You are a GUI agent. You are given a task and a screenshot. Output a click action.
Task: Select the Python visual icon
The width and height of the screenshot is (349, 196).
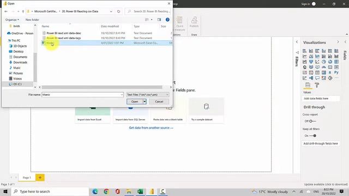(x=336, y=72)
